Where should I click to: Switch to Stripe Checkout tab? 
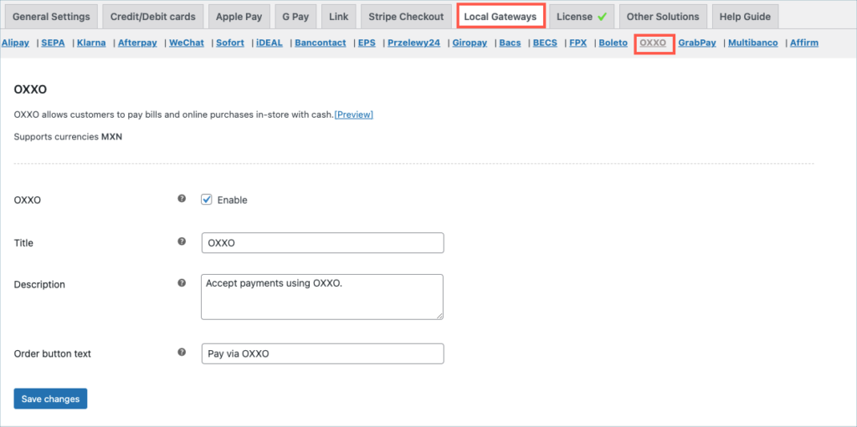click(x=406, y=17)
